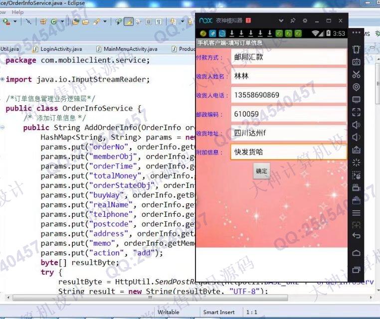Open the Nox sidebar more options dots

click(x=356, y=32)
